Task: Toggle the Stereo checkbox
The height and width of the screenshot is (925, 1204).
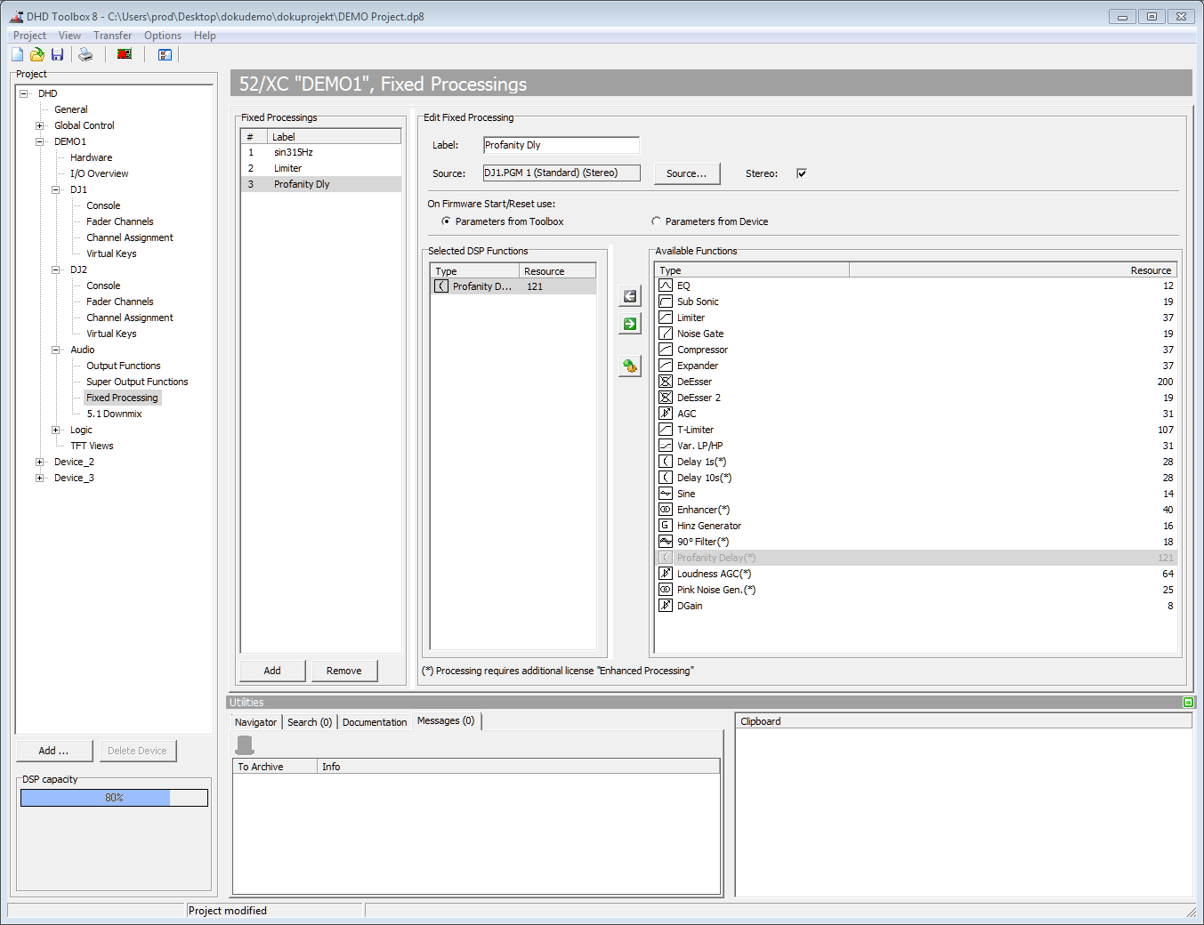Action: (801, 173)
